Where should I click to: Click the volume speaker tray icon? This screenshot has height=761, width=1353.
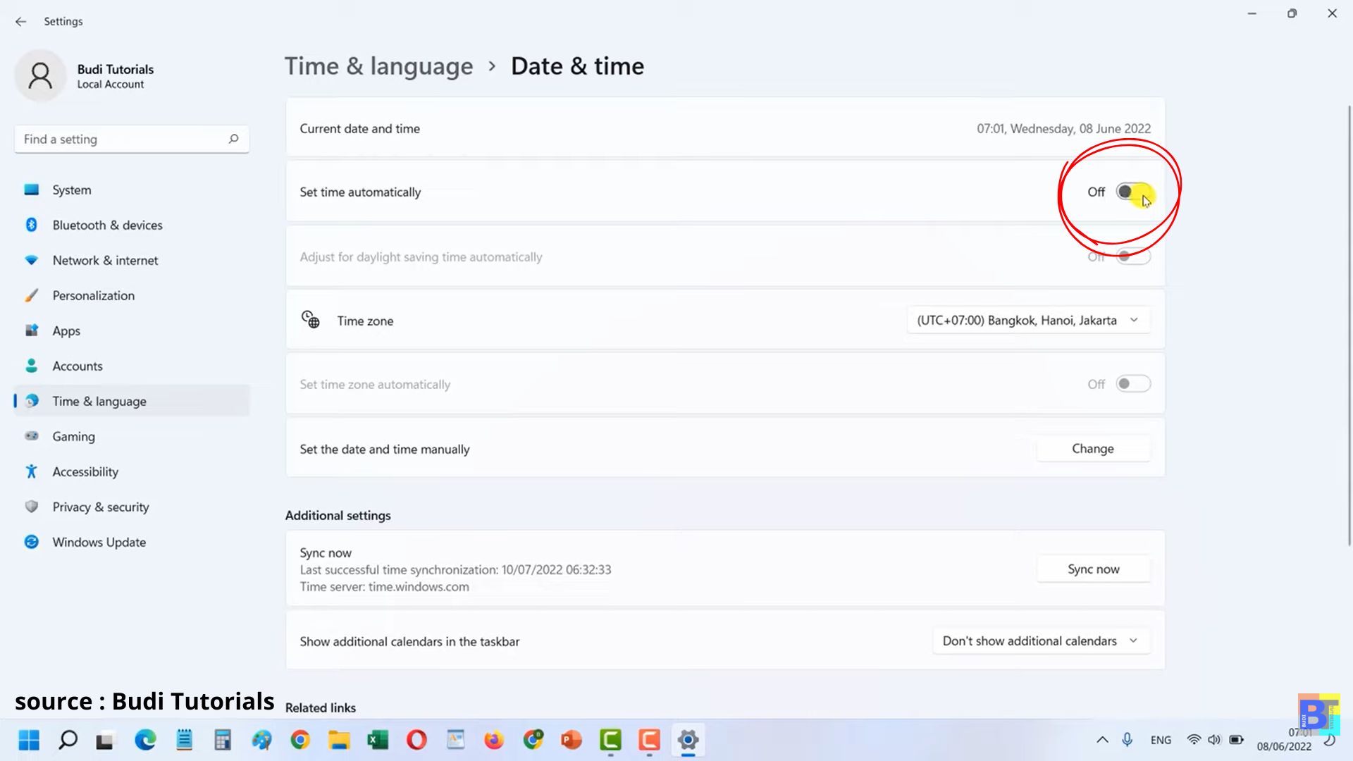tap(1214, 740)
